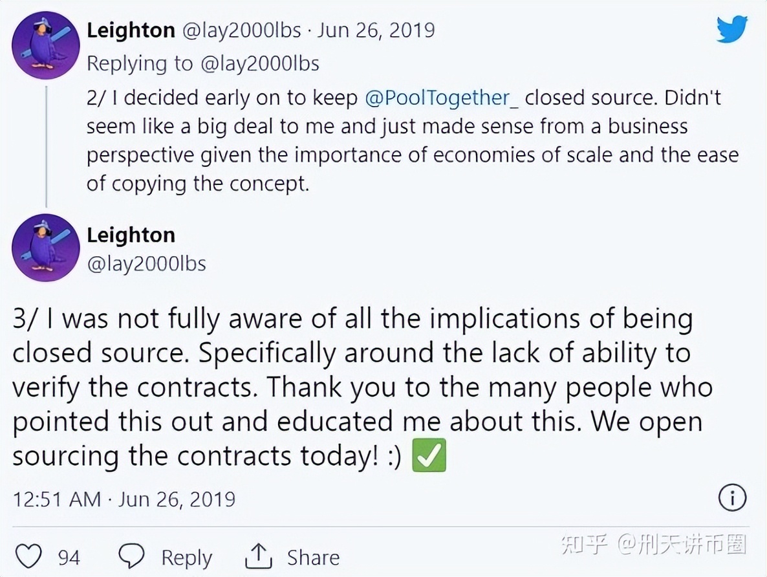Click Leighton's avatar on the second tweet
The width and height of the screenshot is (767, 577).
point(45,247)
